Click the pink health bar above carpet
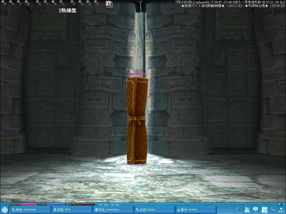 pos(137,74)
